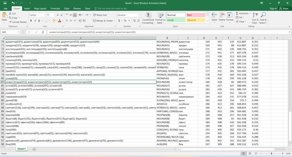The height and width of the screenshot is (157, 292).
Task: Click Decrease Indent icon
Action: (80, 21)
